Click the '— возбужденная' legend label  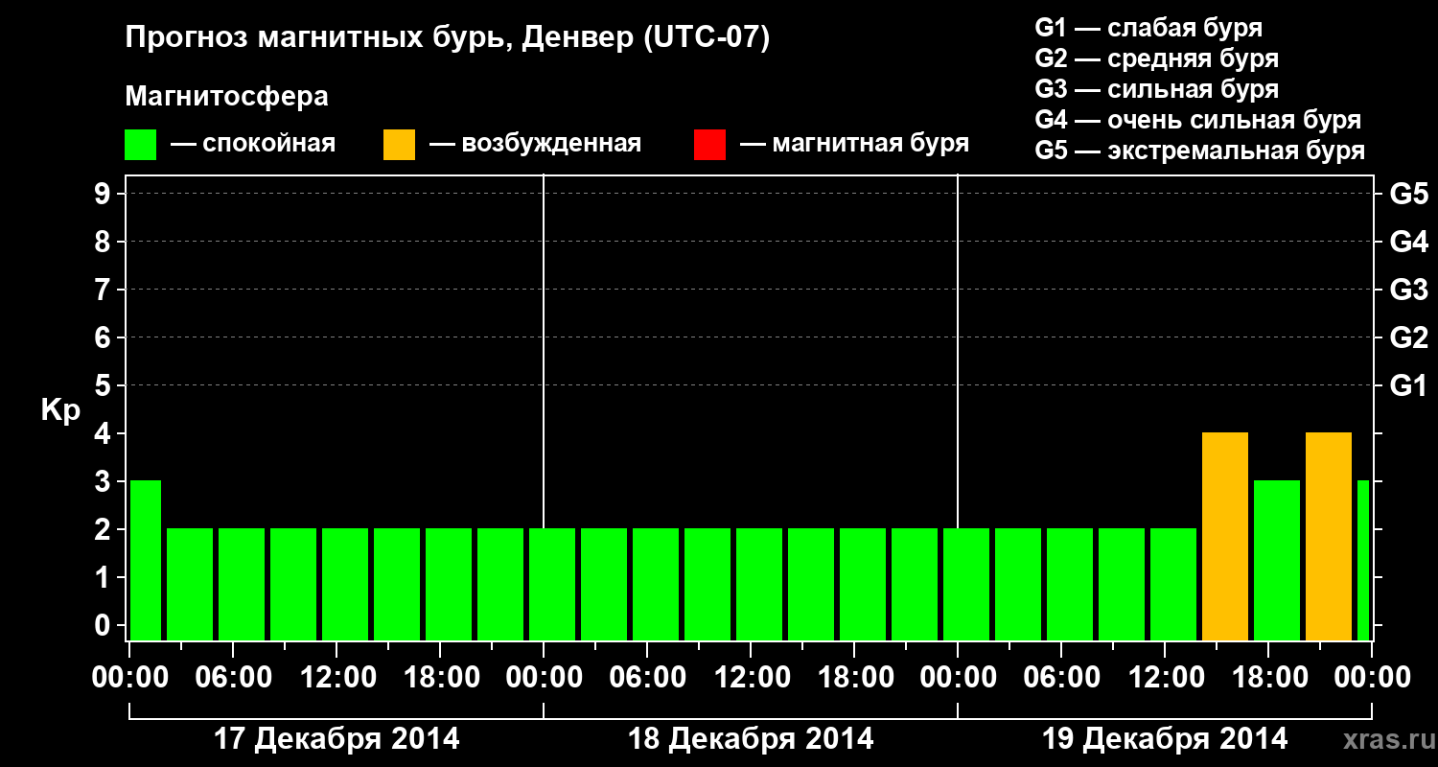pos(536,144)
